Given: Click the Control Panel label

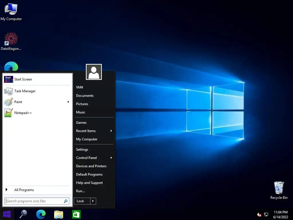Looking at the screenshot, I should [86, 158].
